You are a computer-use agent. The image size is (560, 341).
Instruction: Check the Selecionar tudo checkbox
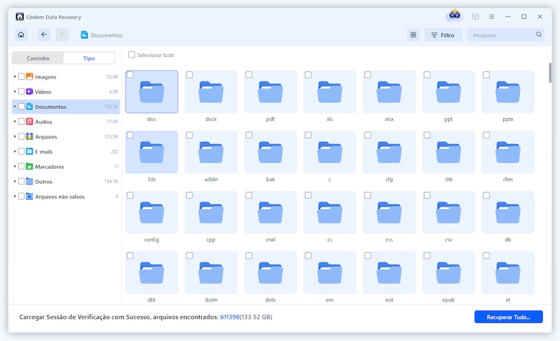click(132, 55)
